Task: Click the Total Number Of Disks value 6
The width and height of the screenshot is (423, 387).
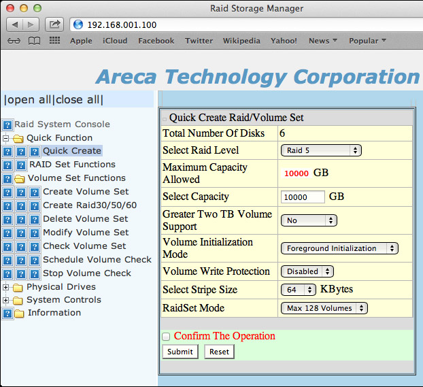Action: 282,133
